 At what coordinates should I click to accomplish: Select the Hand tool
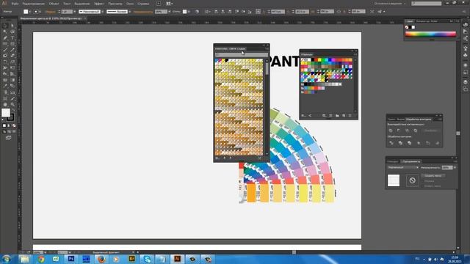click(x=5, y=104)
